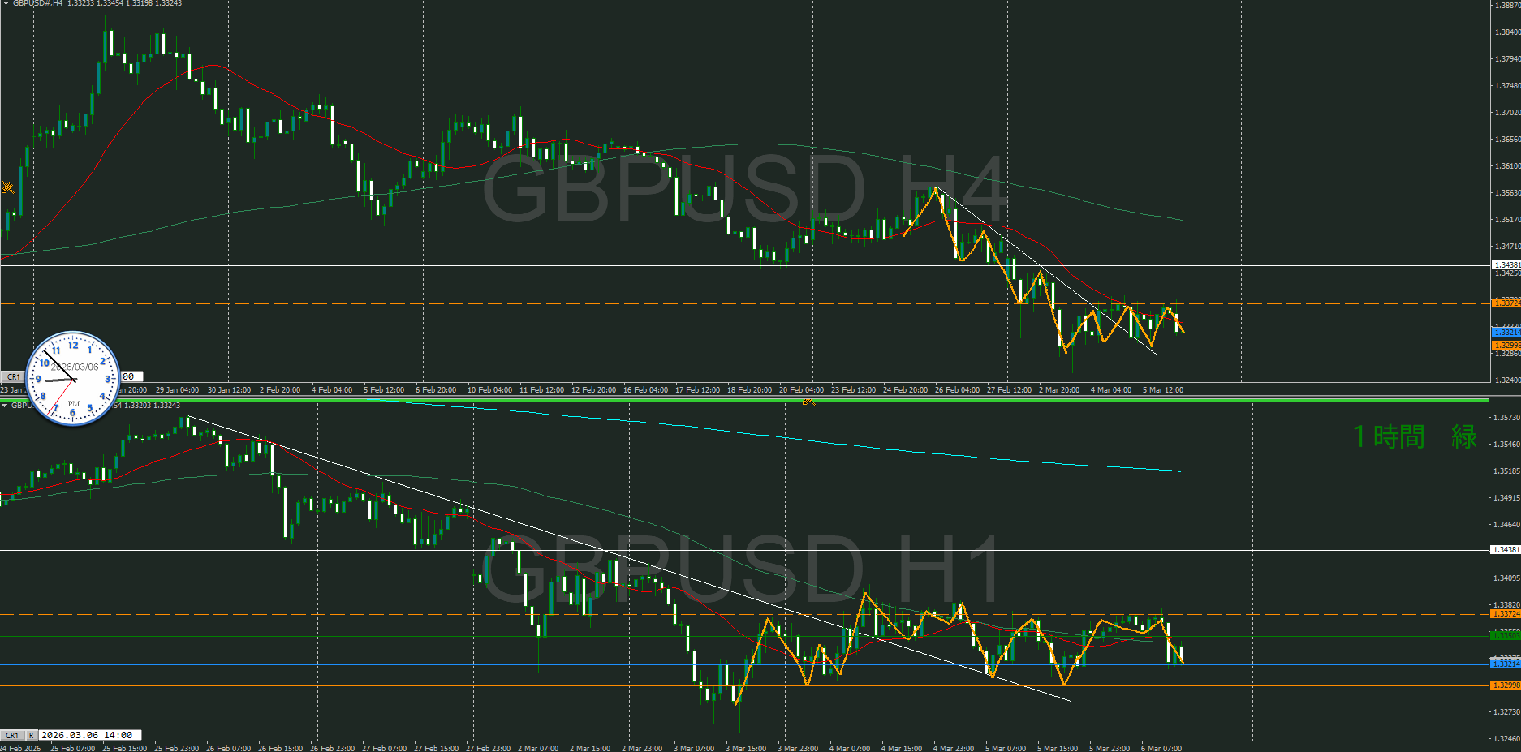Screen dimensions: 1521x752
Task: Click the 2026.03.06 14:00 date field
Action: [87, 735]
